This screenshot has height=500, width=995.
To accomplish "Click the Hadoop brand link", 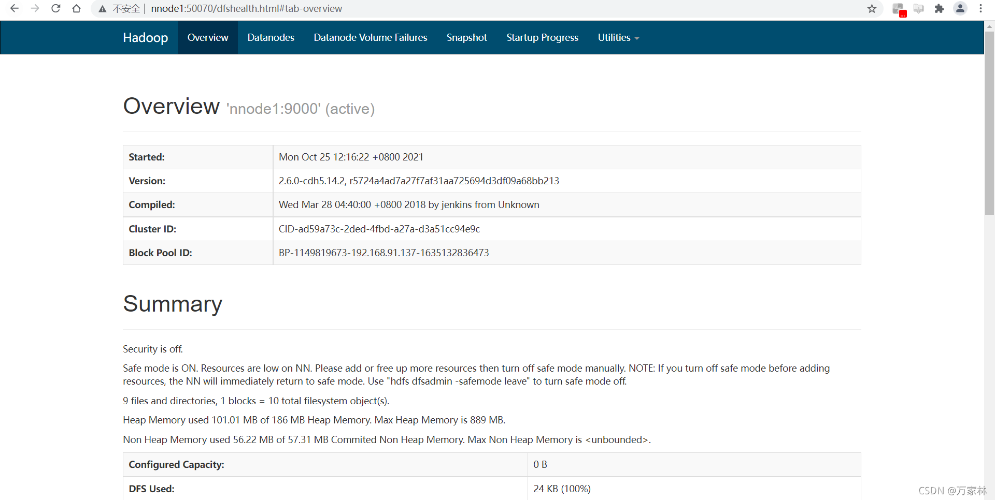I will click(145, 38).
